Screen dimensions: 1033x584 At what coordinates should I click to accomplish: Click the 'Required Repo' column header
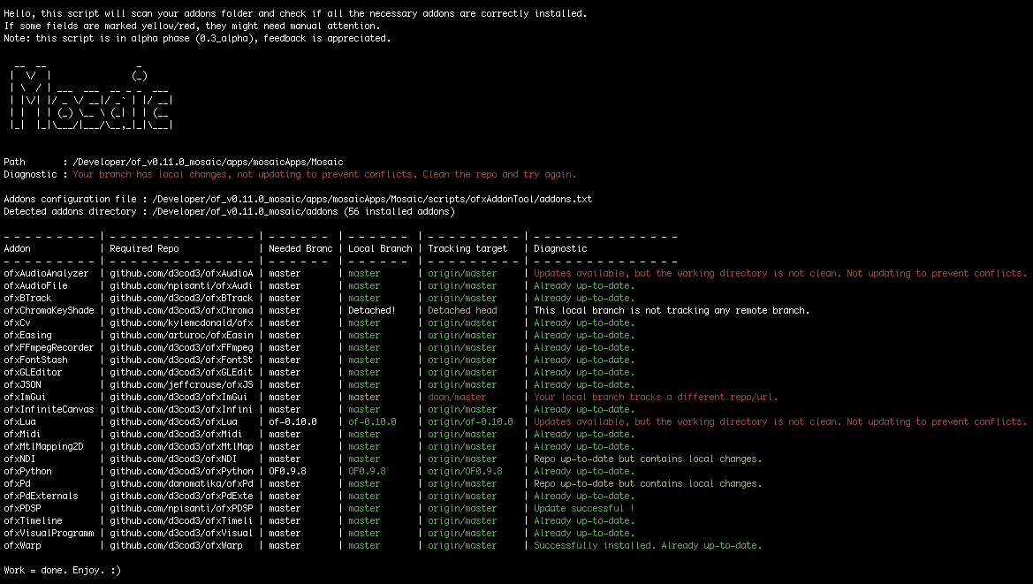(x=144, y=249)
